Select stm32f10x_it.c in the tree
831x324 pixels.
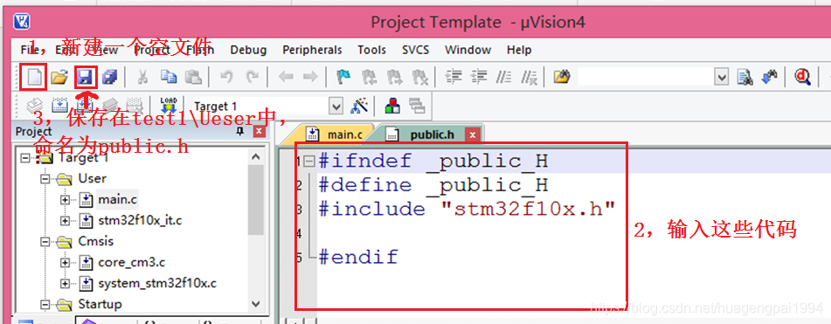[x=140, y=221]
